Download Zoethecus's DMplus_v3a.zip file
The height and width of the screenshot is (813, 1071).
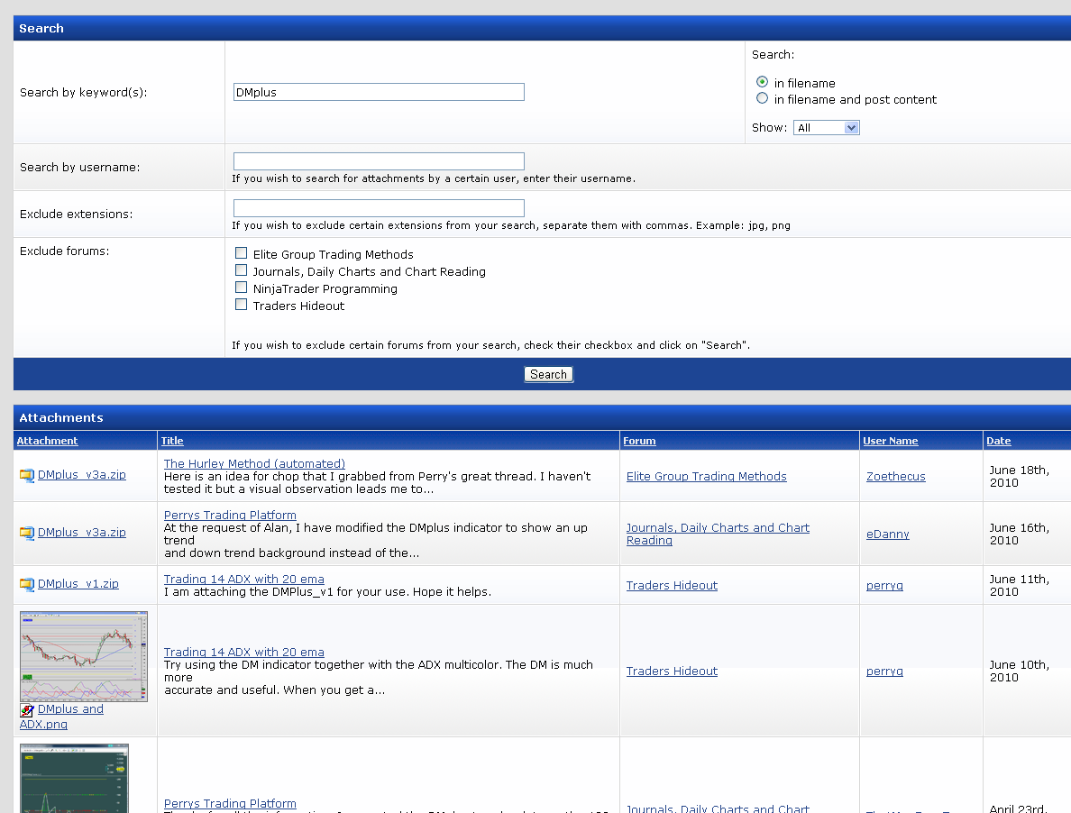pos(82,474)
